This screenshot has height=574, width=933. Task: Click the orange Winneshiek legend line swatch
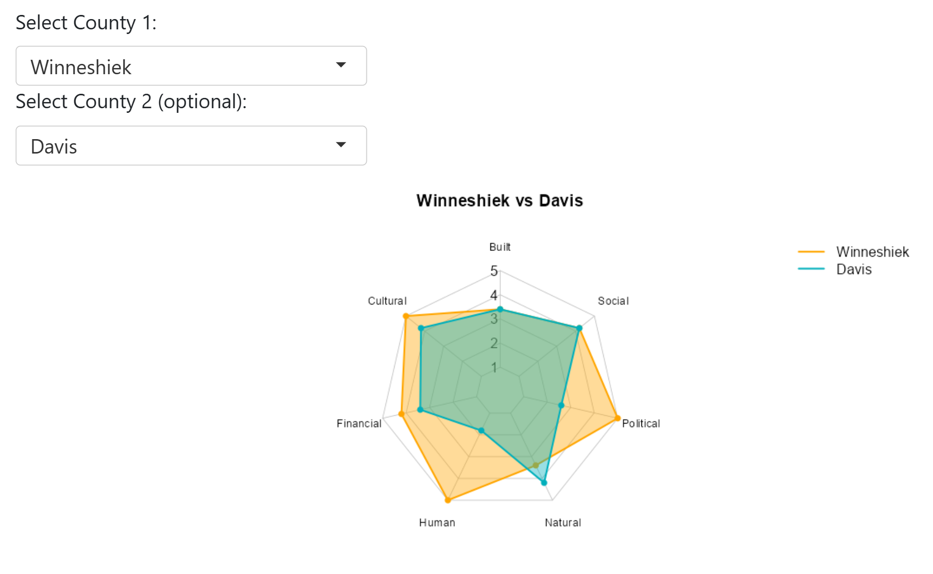coord(811,252)
